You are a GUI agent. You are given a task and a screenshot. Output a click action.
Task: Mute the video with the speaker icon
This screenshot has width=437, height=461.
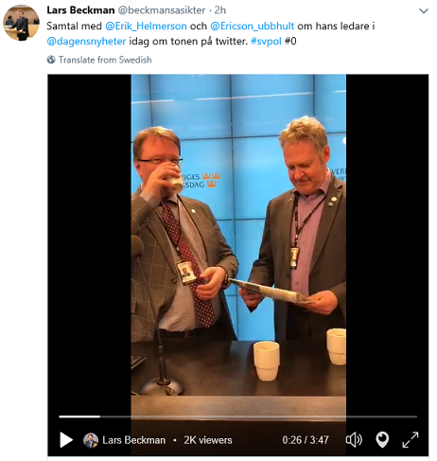354,440
